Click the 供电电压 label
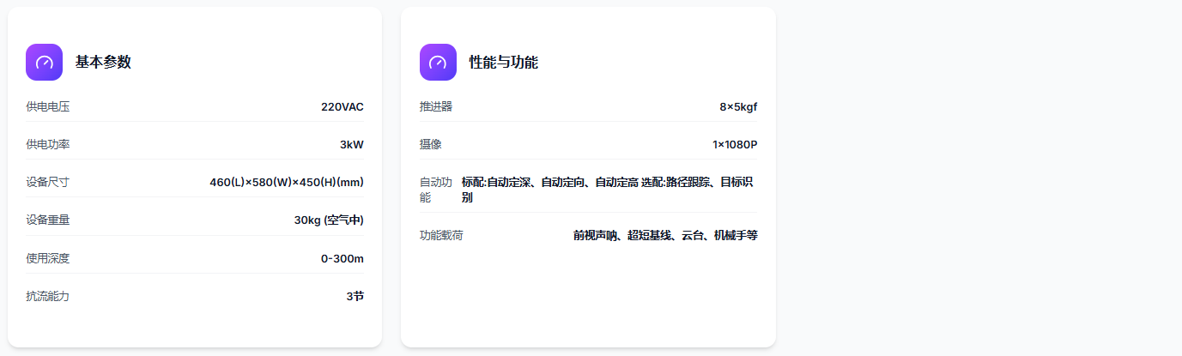The height and width of the screenshot is (356, 1182). coord(48,107)
